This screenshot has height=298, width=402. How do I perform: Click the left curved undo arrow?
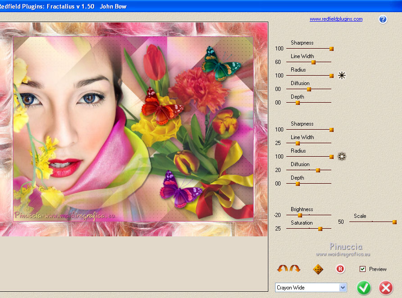point(282,269)
